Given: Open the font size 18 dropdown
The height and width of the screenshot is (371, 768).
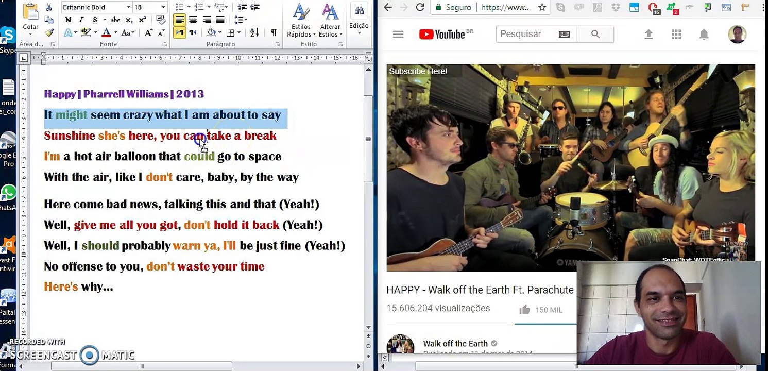Looking at the screenshot, I should coord(163,7).
